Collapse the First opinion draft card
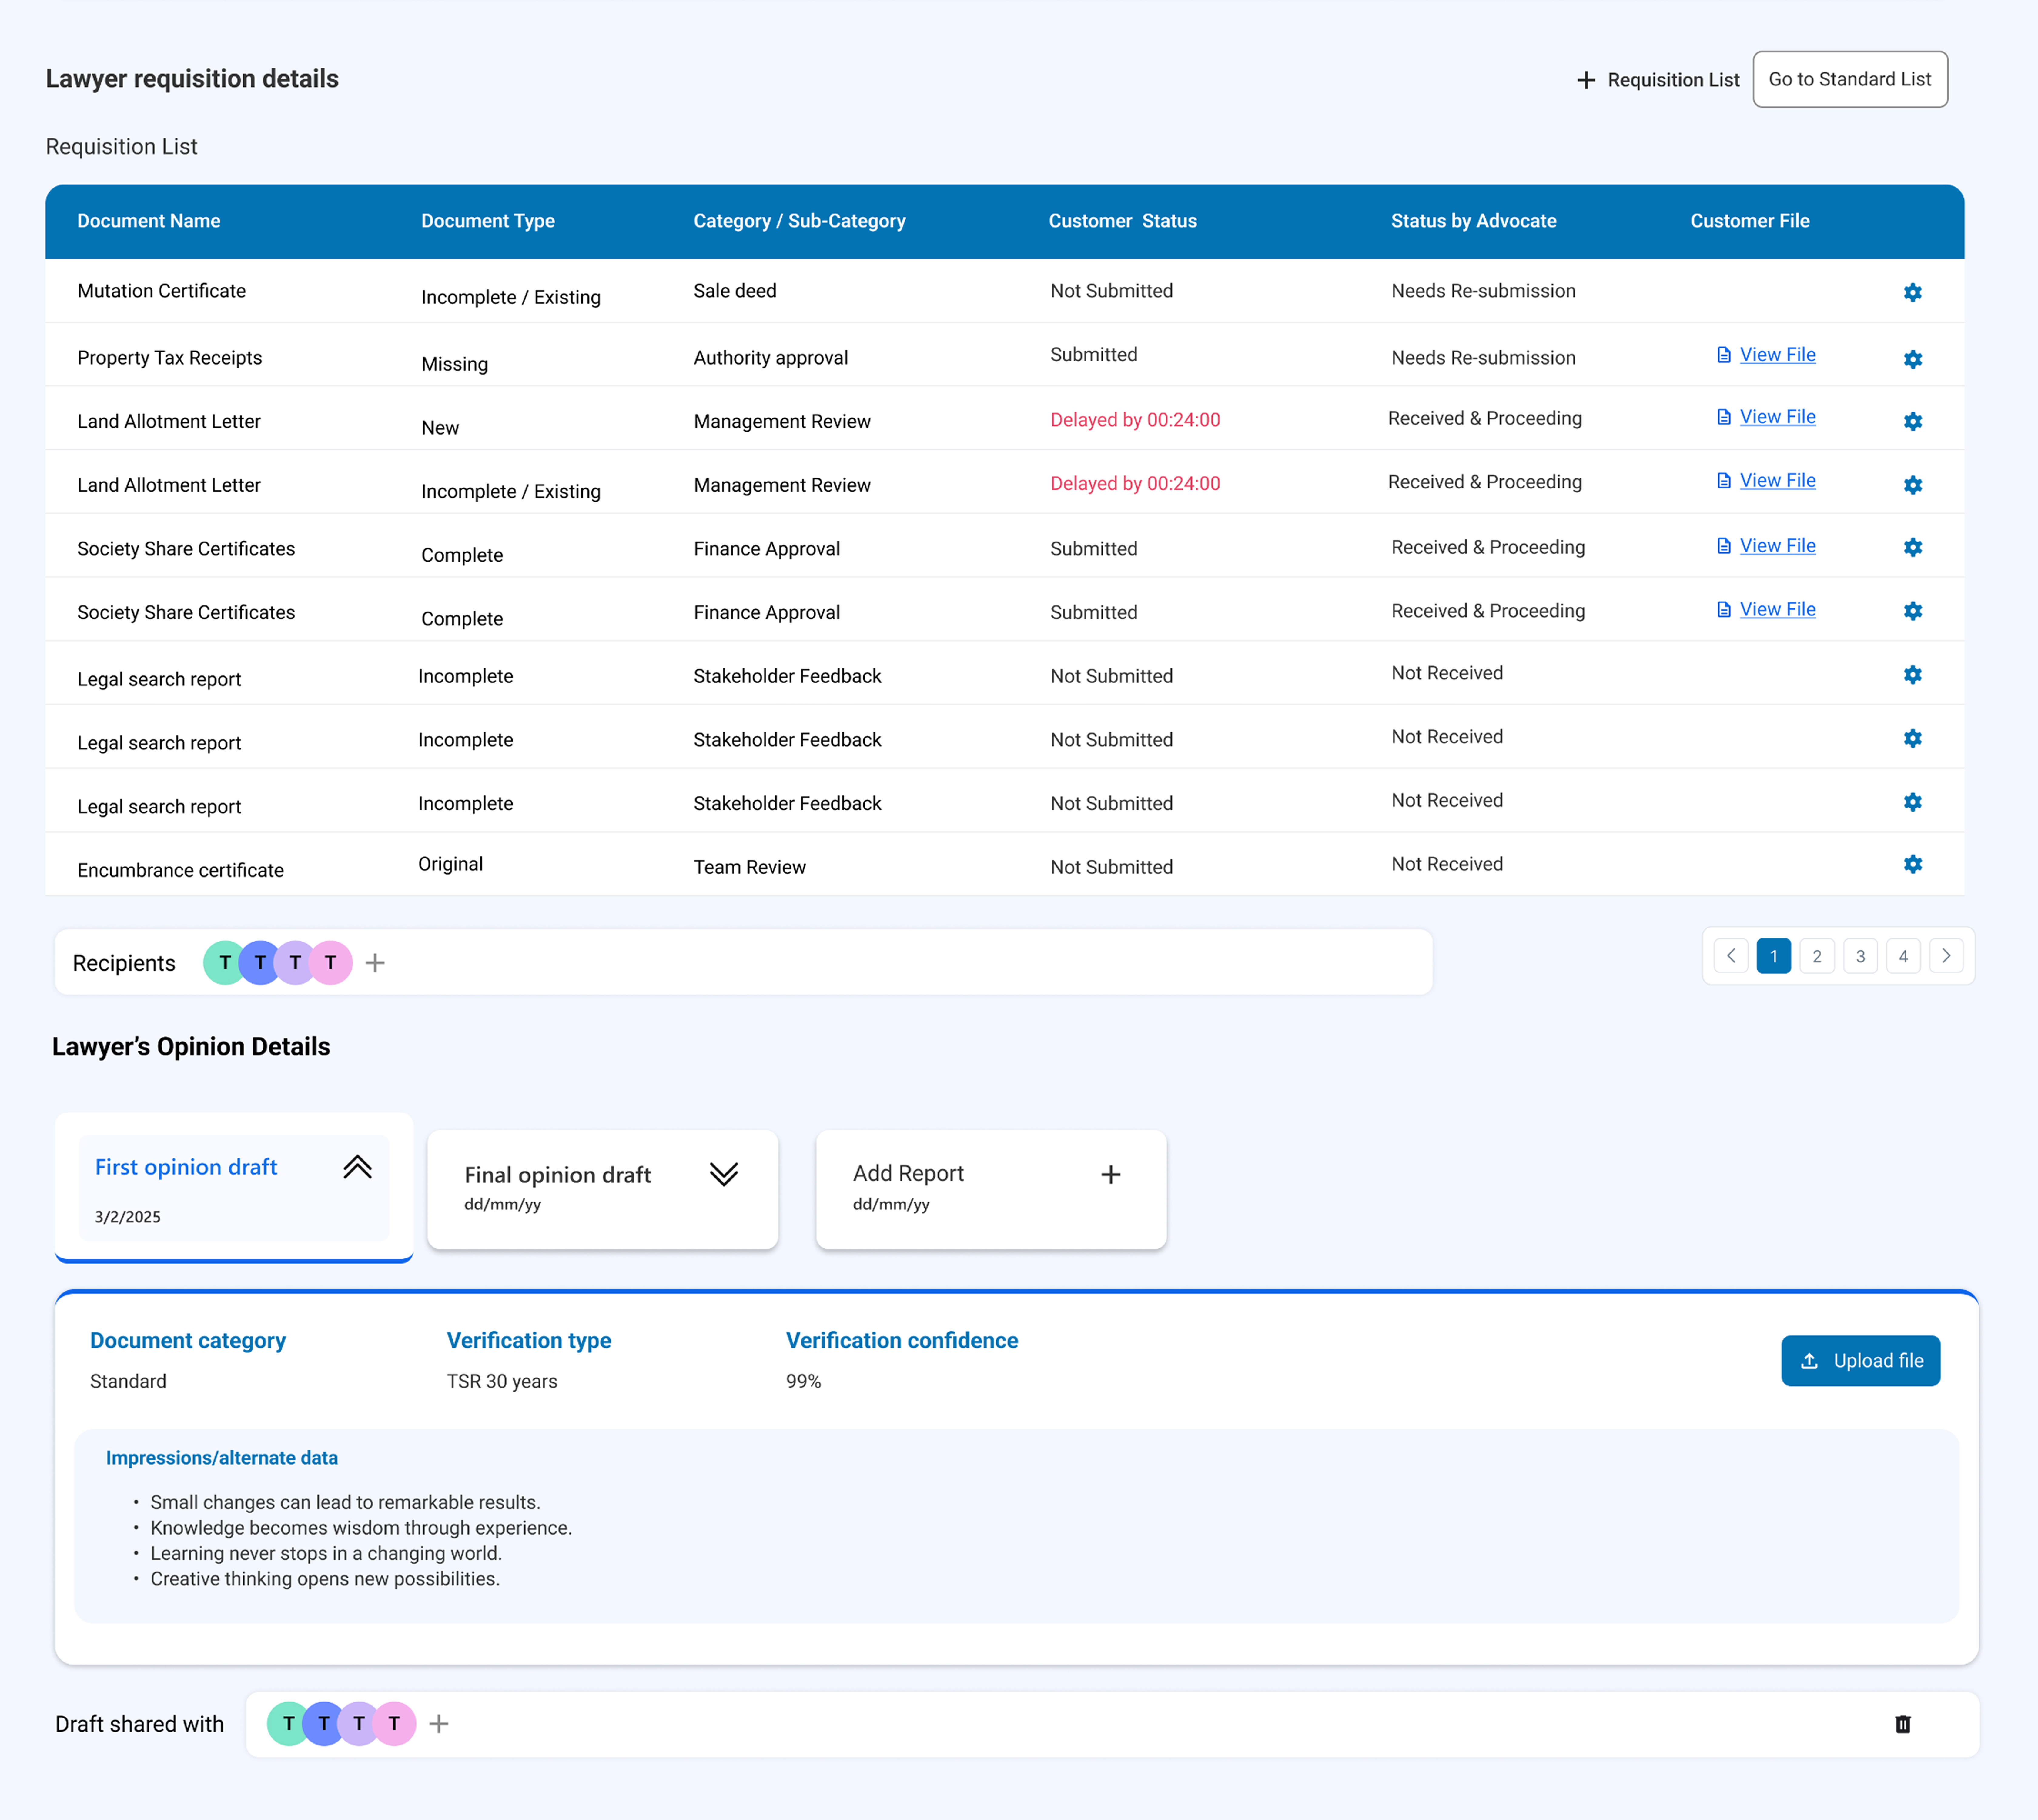This screenshot has height=1820, width=2038. pyautogui.click(x=357, y=1167)
